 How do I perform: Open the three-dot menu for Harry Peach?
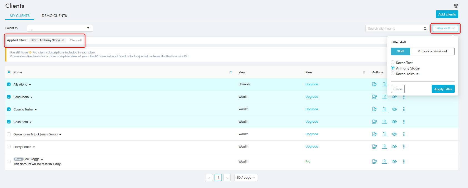(404, 147)
